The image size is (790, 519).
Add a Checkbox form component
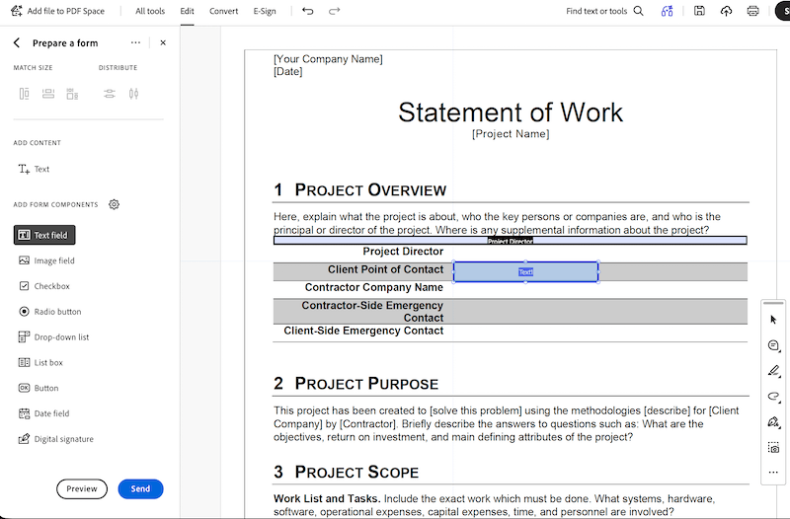click(x=44, y=286)
